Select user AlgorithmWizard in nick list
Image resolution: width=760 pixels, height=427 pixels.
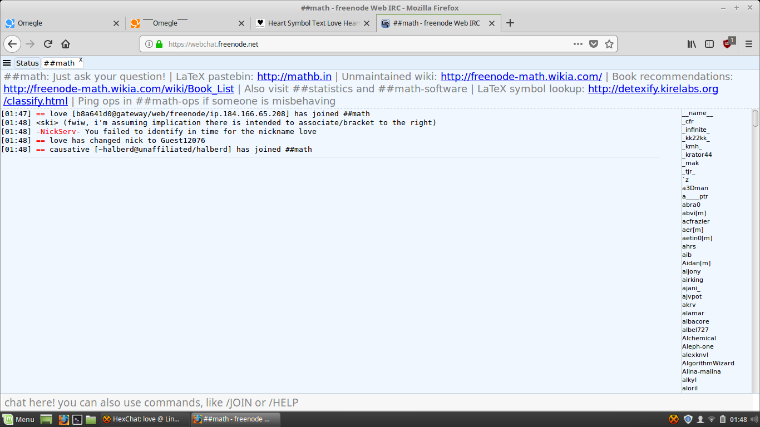click(x=708, y=363)
